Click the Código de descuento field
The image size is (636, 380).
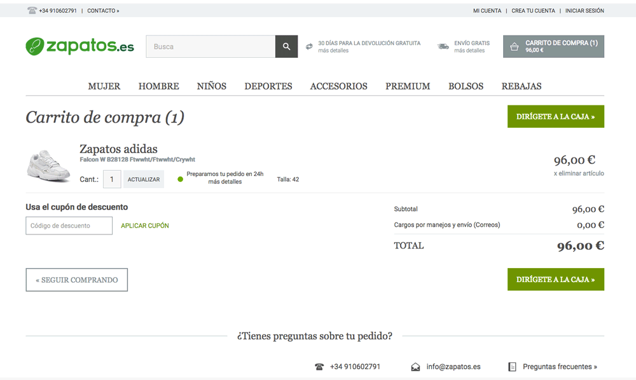tap(69, 226)
